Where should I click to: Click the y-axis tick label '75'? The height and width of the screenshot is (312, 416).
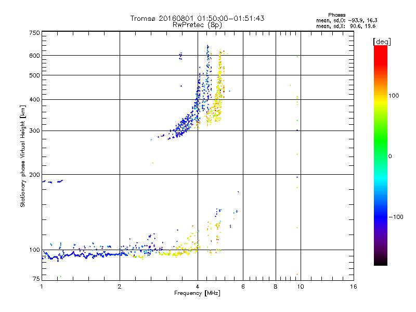[x=36, y=279]
